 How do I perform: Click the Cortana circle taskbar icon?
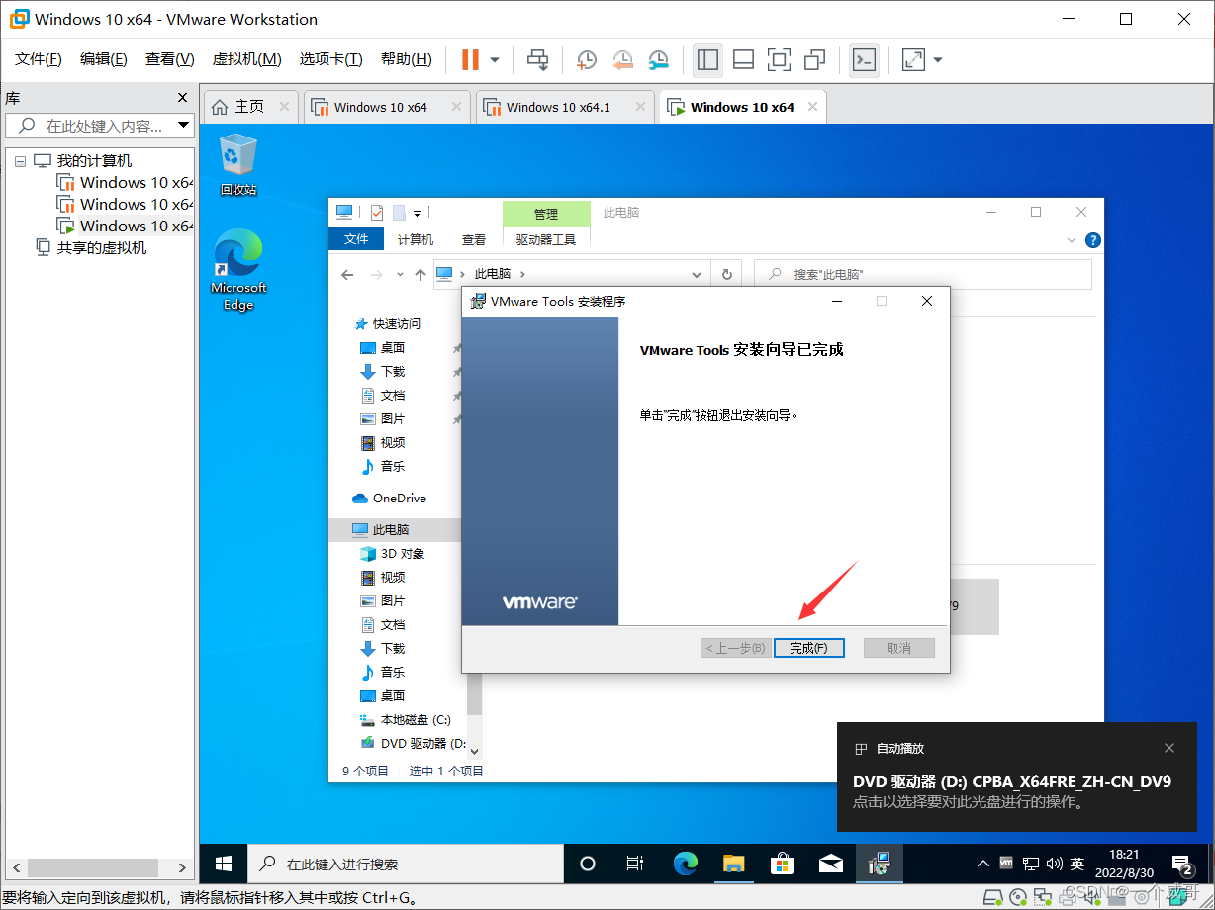[588, 864]
